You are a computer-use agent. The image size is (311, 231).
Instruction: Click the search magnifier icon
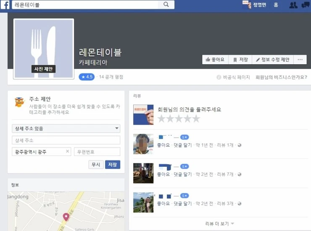166,5
